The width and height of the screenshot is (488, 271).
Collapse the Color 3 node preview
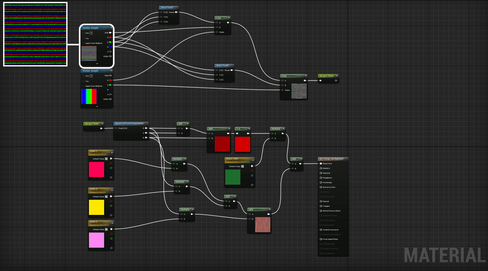[x=112, y=223]
